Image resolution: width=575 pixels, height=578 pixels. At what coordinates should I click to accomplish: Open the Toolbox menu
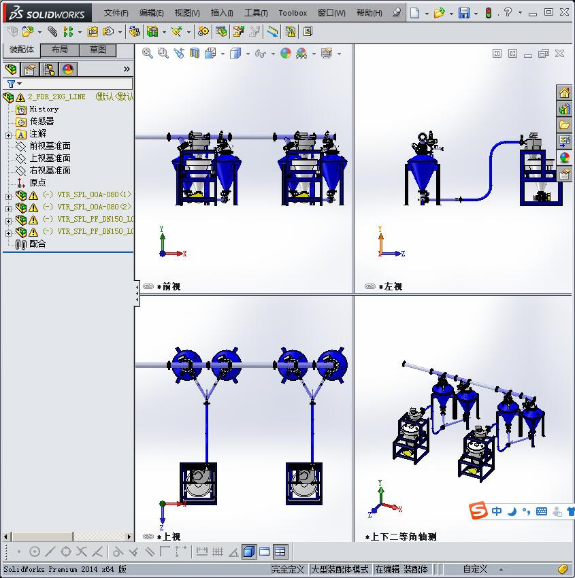293,13
